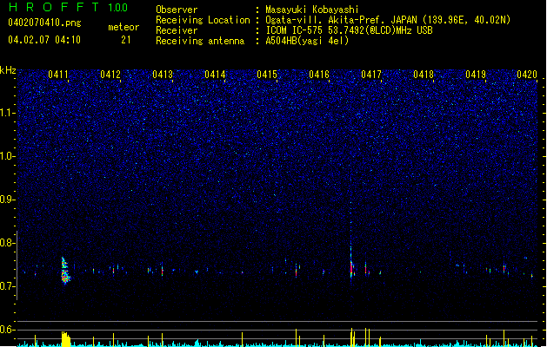The height and width of the screenshot is (347, 547).
Task: Click the 'Receiver' label
Action: [x=177, y=30]
